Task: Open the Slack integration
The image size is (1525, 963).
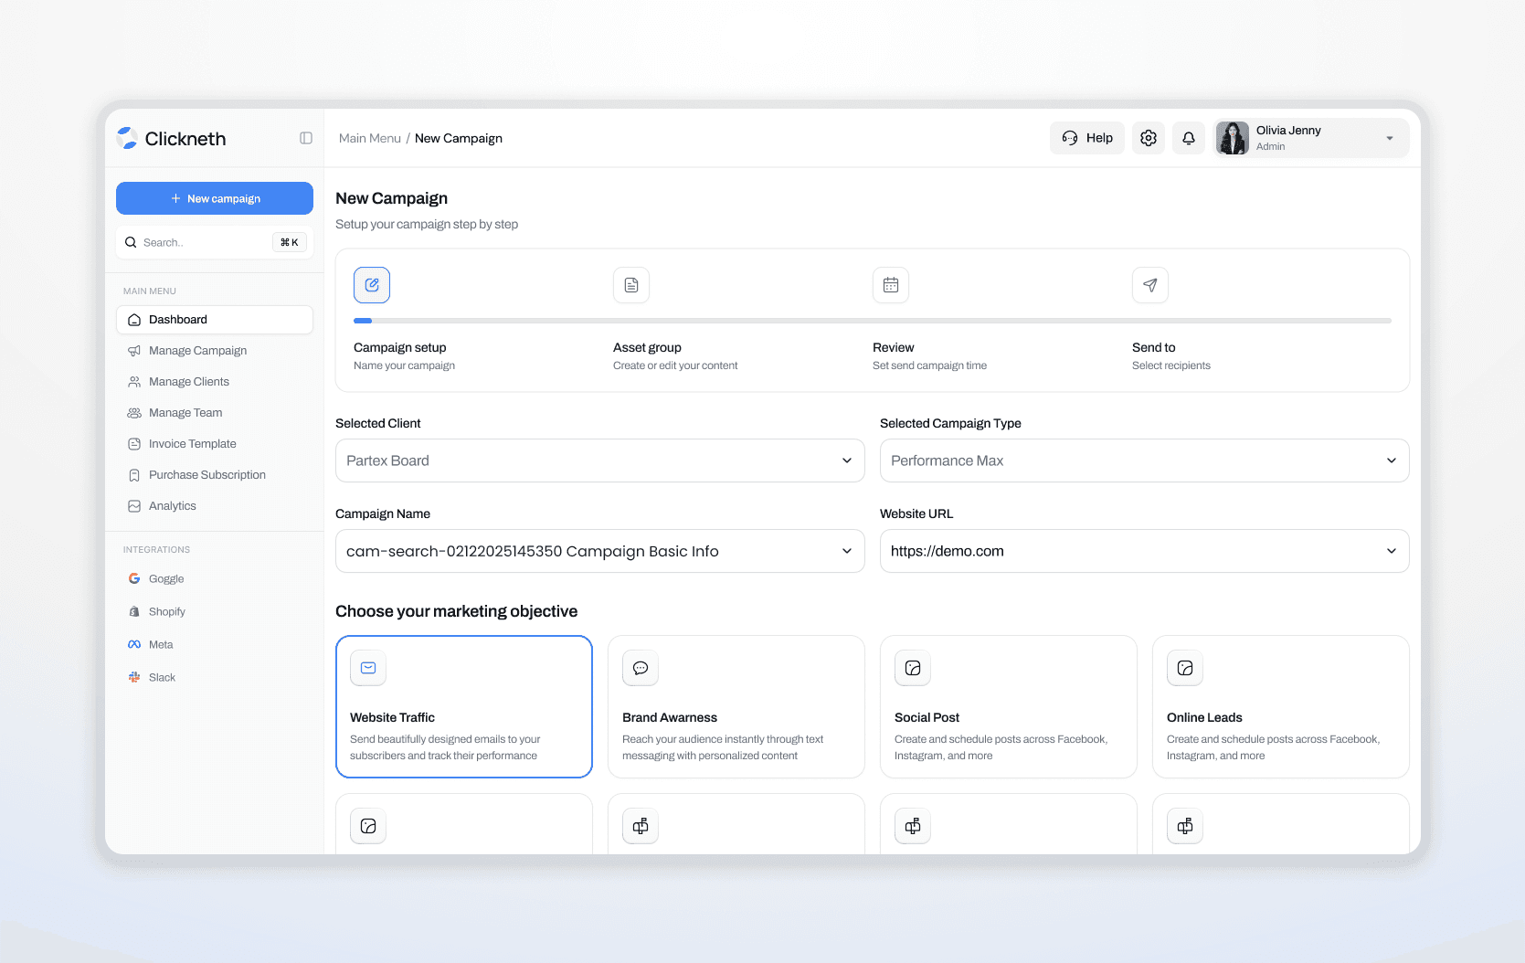Action: [x=215, y=677]
